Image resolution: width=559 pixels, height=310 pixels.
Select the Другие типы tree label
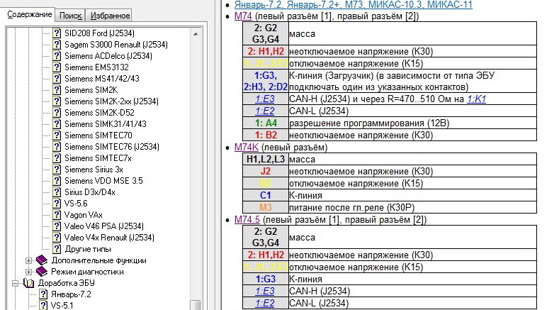click(x=88, y=249)
